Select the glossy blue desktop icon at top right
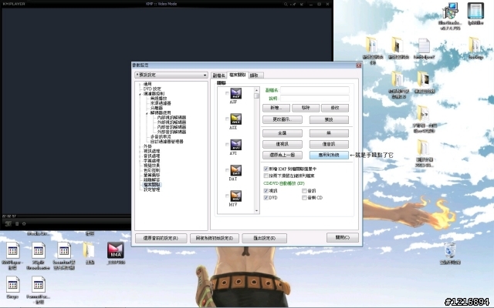The image size is (494, 308). pyautogui.click(x=475, y=11)
